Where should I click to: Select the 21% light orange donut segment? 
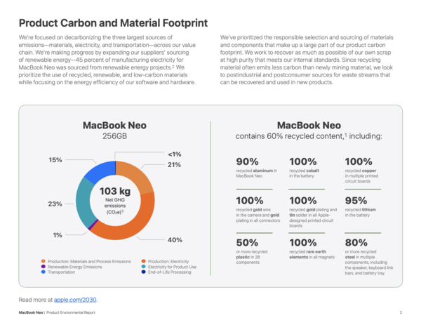[x=134, y=176]
